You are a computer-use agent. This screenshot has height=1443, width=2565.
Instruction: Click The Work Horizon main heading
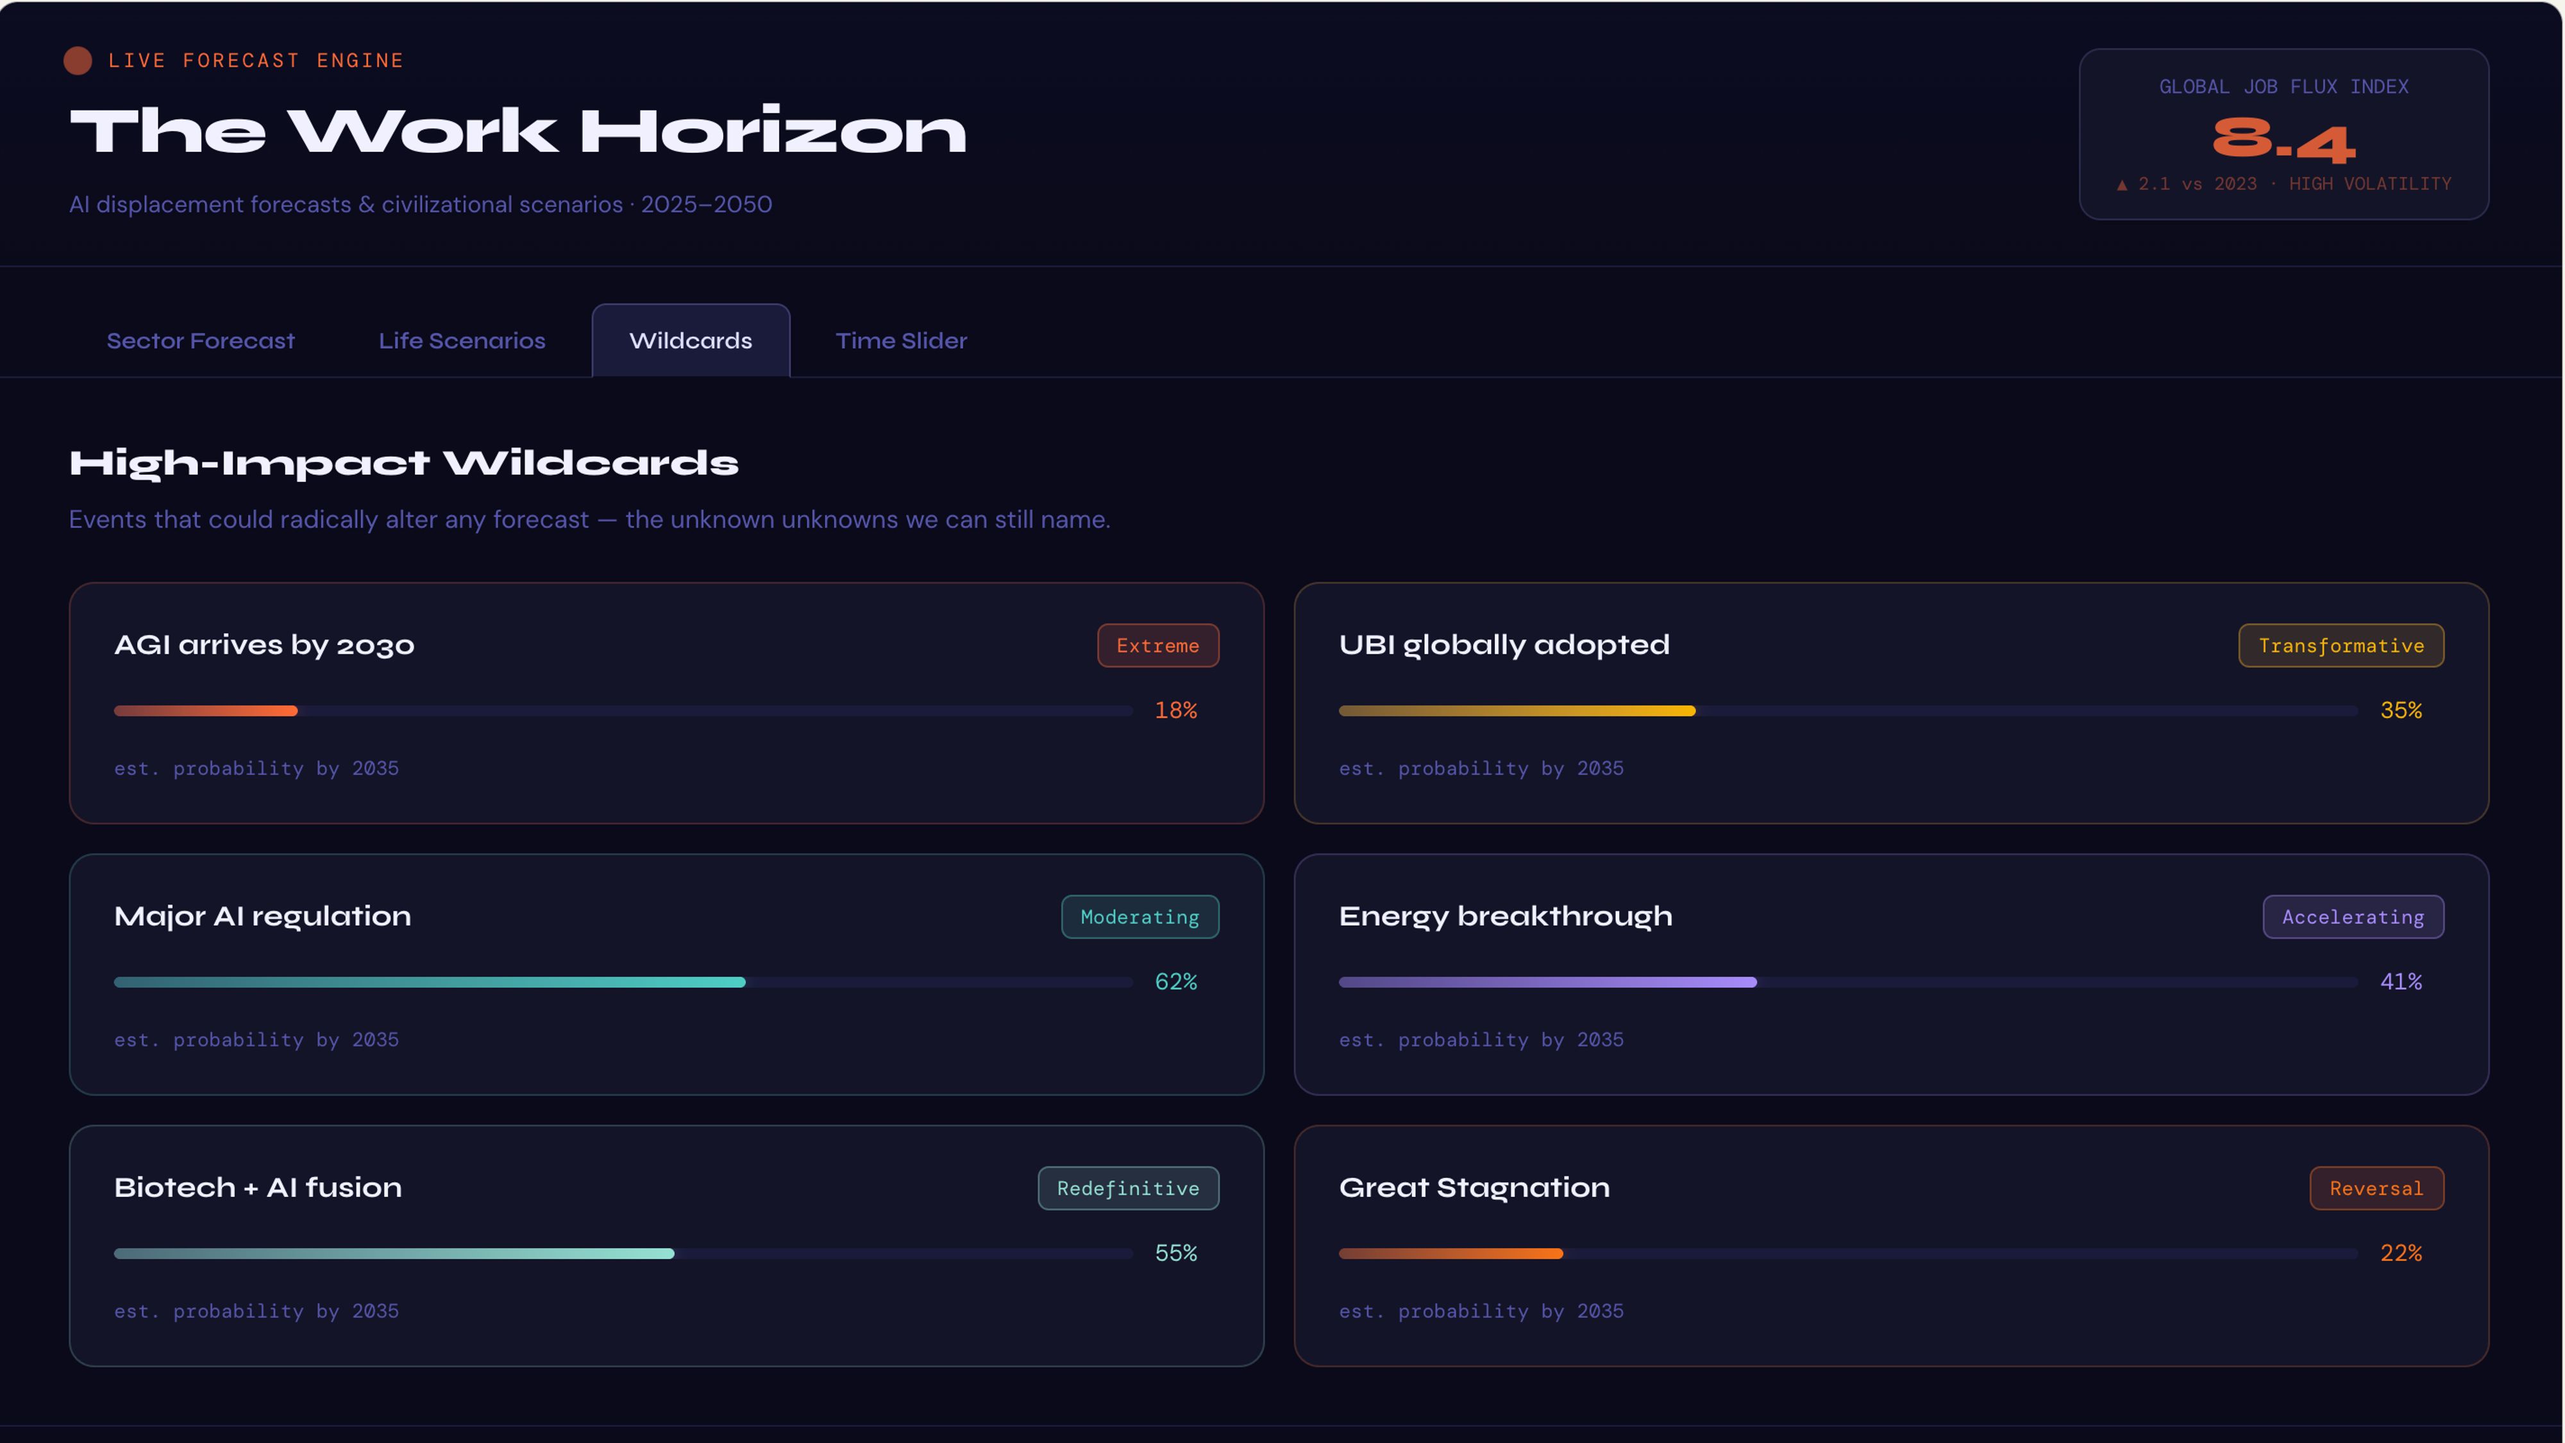517,131
